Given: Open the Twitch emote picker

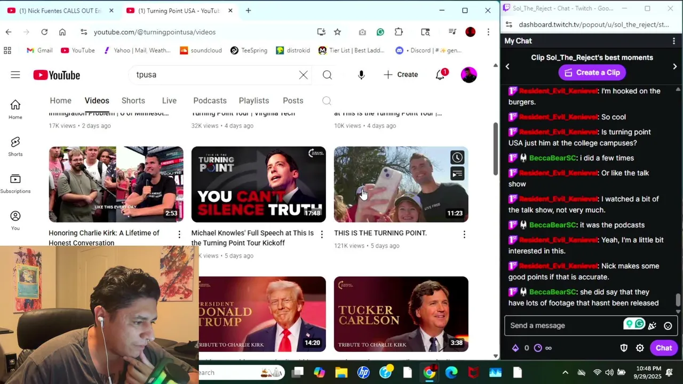Looking at the screenshot, I should (x=668, y=325).
